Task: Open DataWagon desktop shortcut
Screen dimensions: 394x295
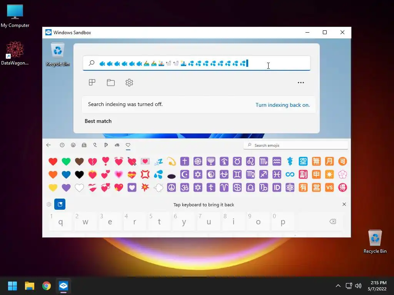Action: pos(15,53)
